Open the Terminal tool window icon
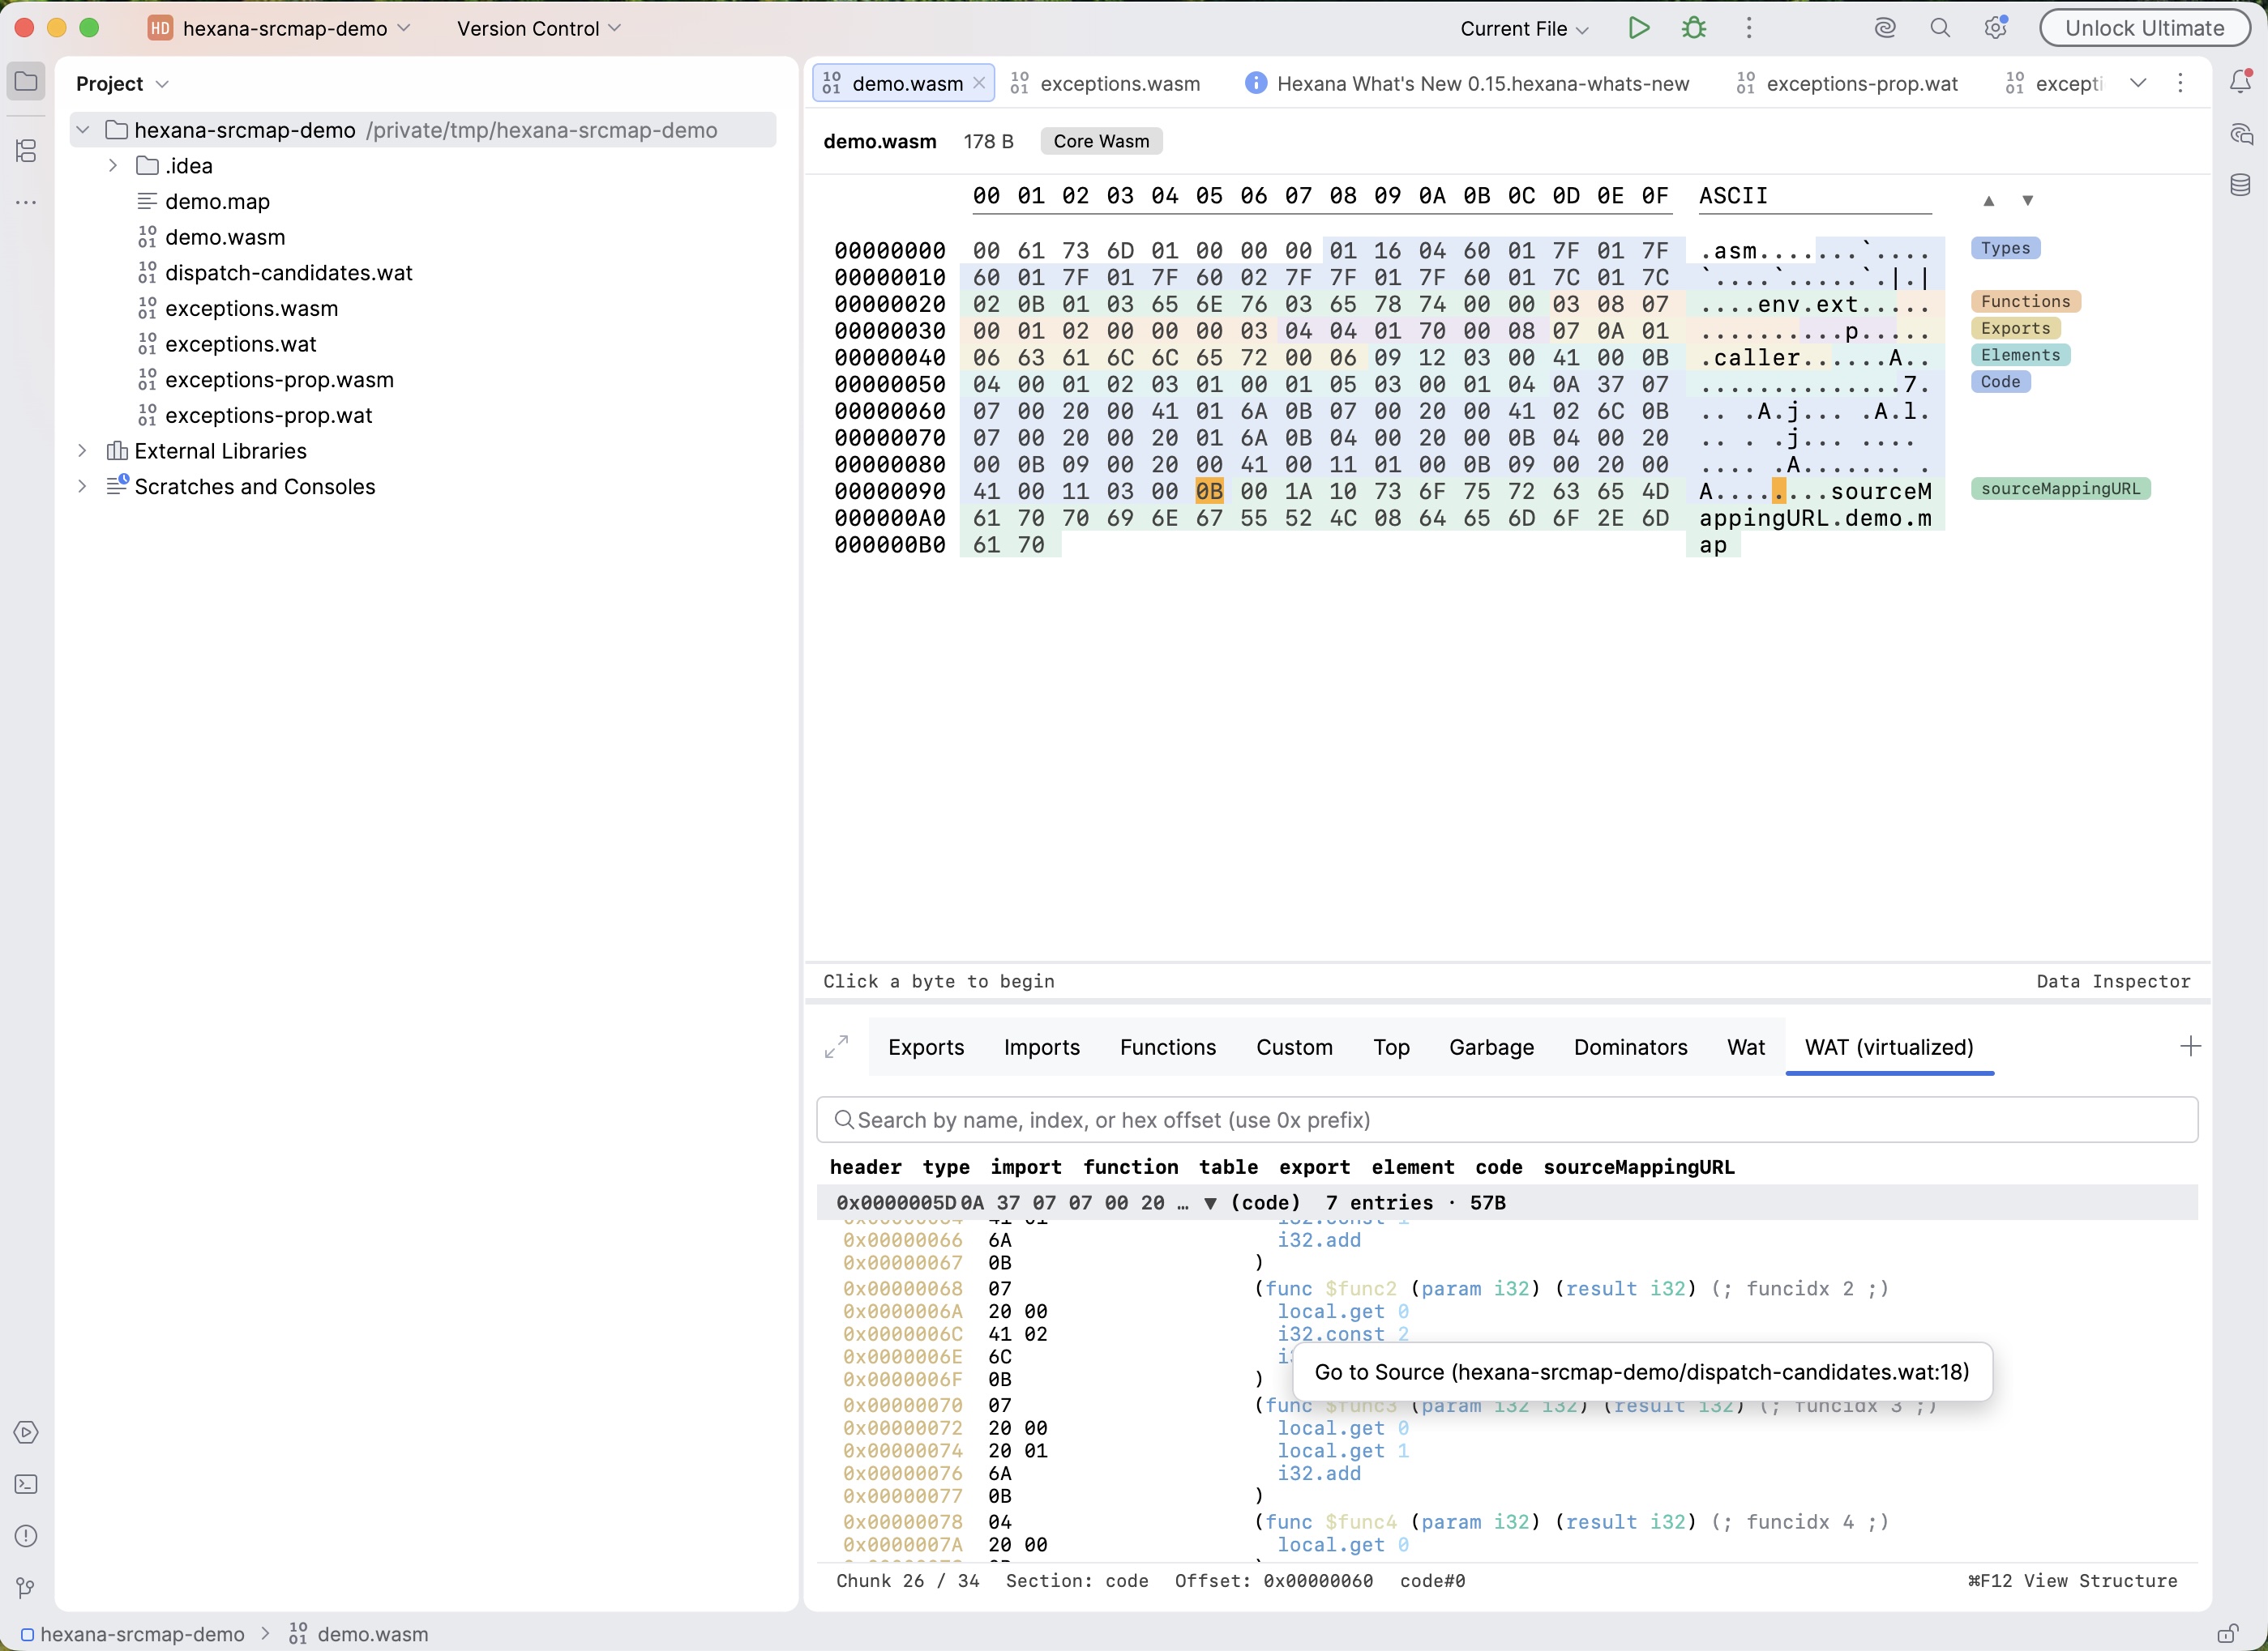The height and width of the screenshot is (1651, 2268). tap(26, 1484)
